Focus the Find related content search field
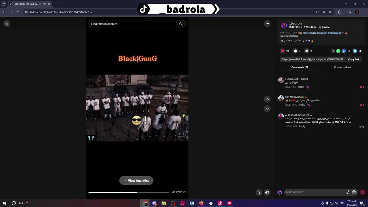The image size is (368, 207). pyautogui.click(x=133, y=24)
